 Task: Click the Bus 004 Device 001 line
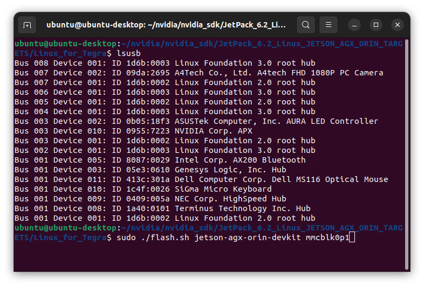(x=165, y=111)
